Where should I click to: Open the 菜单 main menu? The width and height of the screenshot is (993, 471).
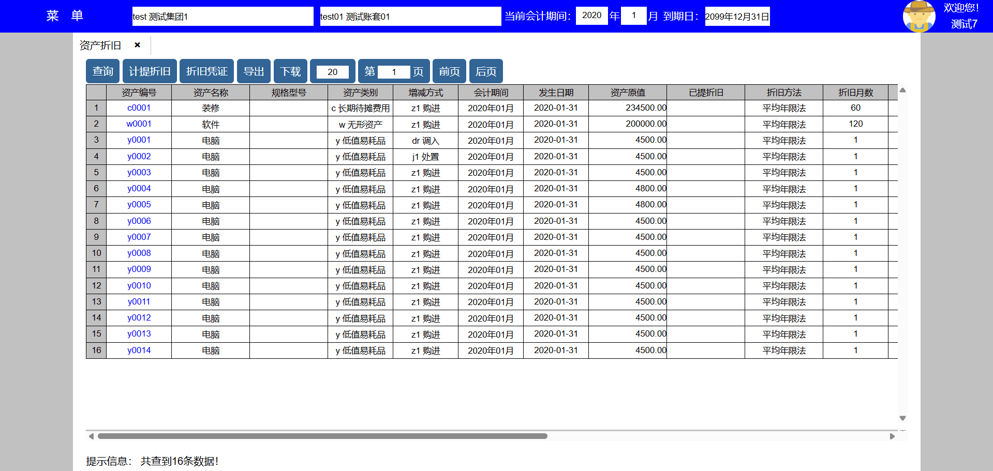pos(65,16)
